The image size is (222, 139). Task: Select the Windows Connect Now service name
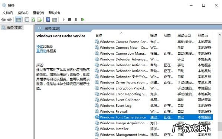(124, 48)
